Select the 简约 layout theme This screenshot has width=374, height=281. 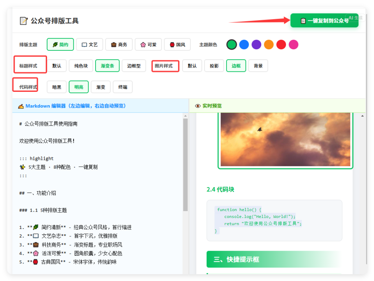point(60,45)
